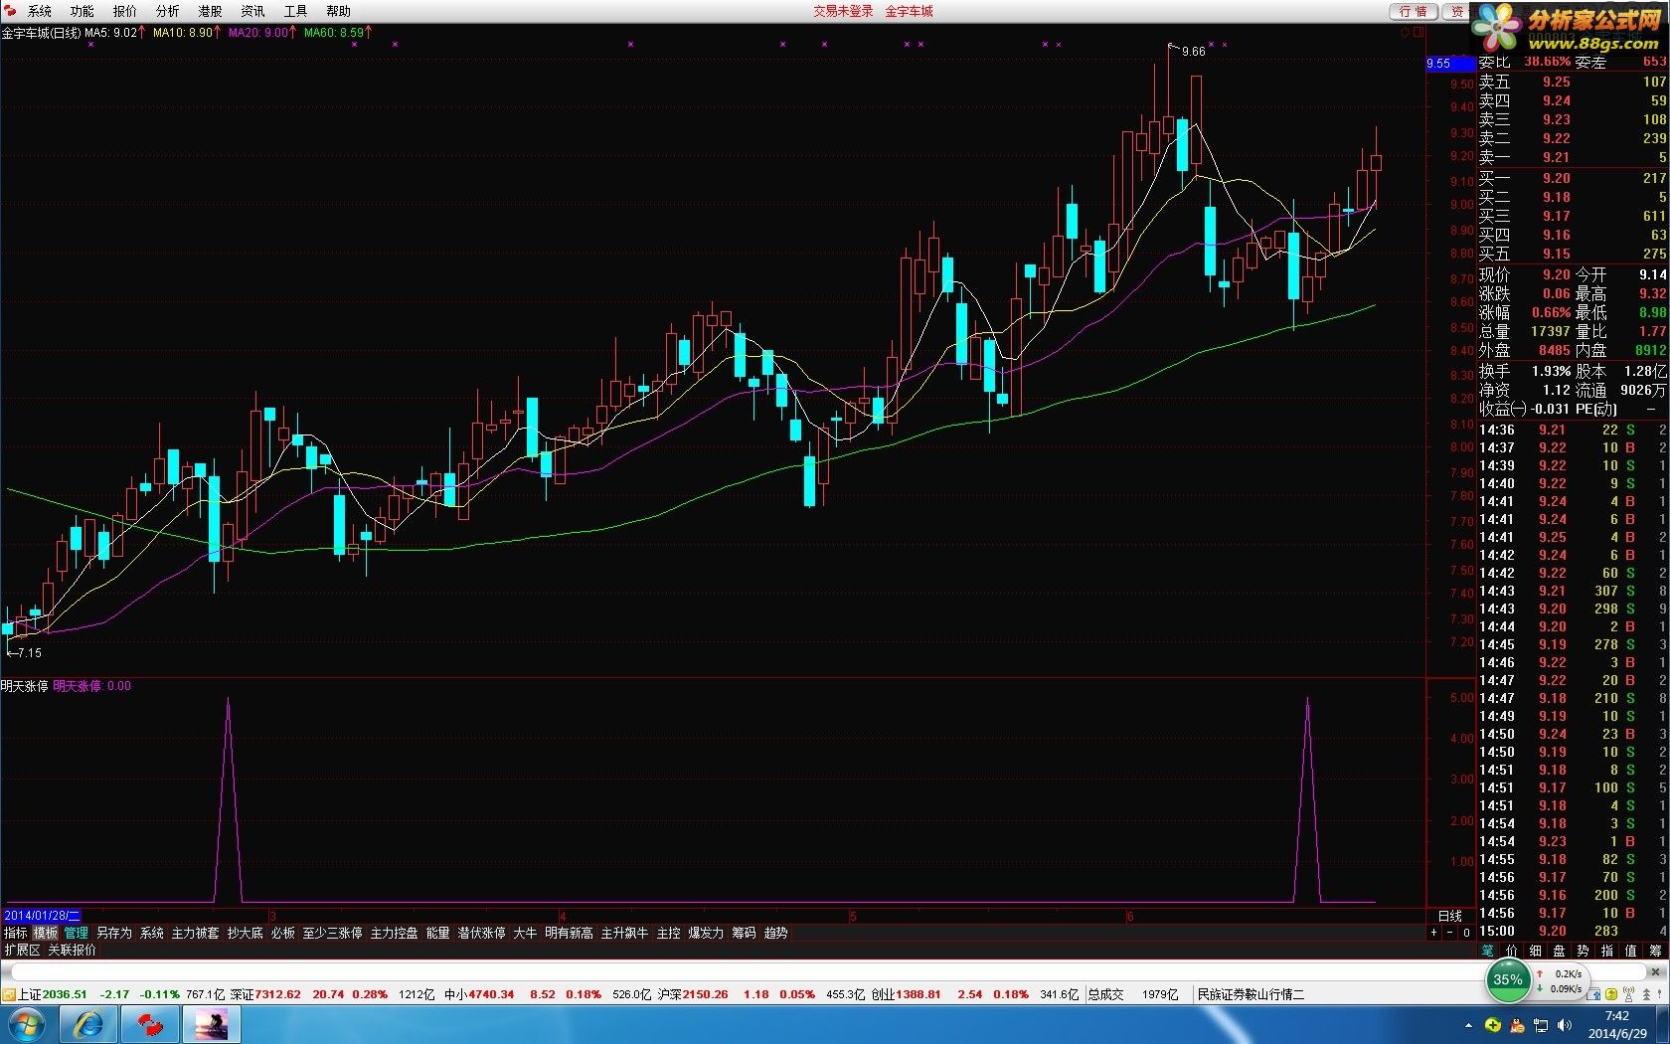This screenshot has height=1044, width=1670.
Task: Click the index list icon before 上证
Action: point(8,994)
